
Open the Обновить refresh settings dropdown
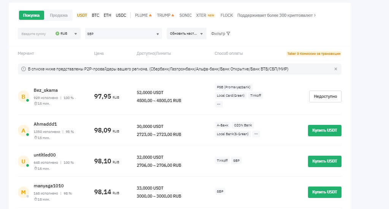click(186, 34)
